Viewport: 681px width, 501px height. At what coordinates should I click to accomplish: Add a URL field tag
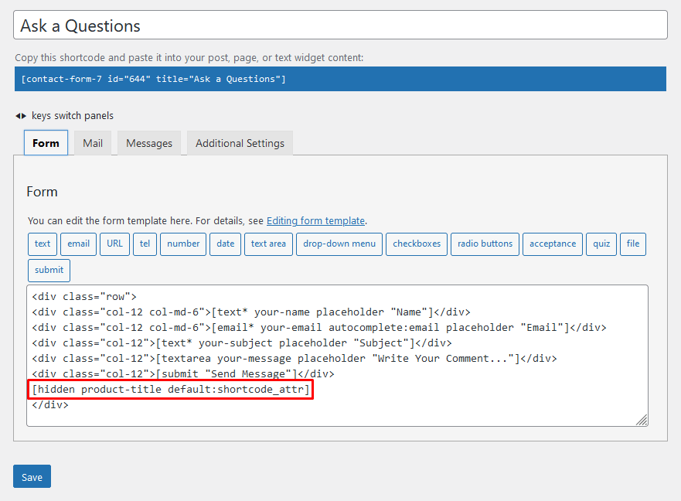click(114, 244)
